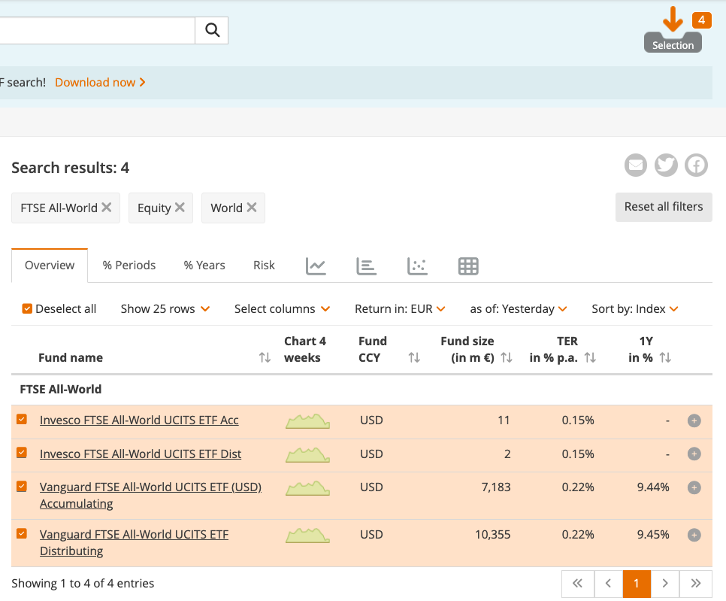Uncheck Vanguard FTSE All-World UCITS ETF Distributing
This screenshot has height=601, width=726.
[22, 534]
